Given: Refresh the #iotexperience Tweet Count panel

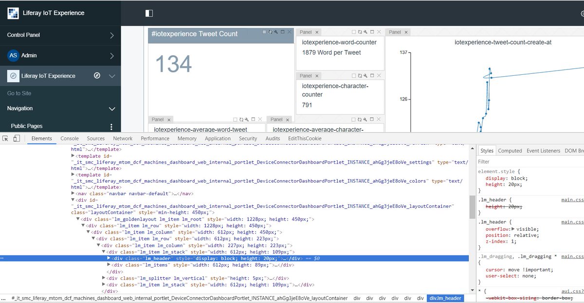Looking at the screenshot, I should point(271,32).
